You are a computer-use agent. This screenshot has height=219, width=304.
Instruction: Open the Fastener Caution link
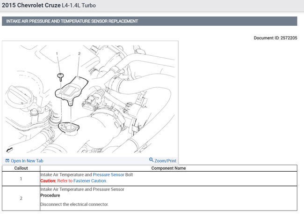pyautogui.click(x=90, y=181)
